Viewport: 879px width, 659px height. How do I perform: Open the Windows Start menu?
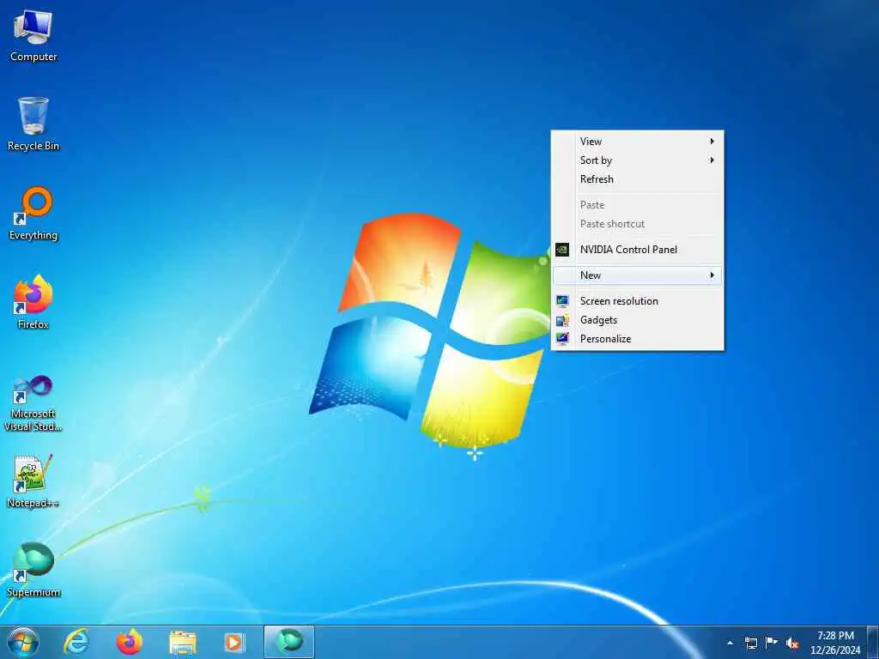point(23,642)
